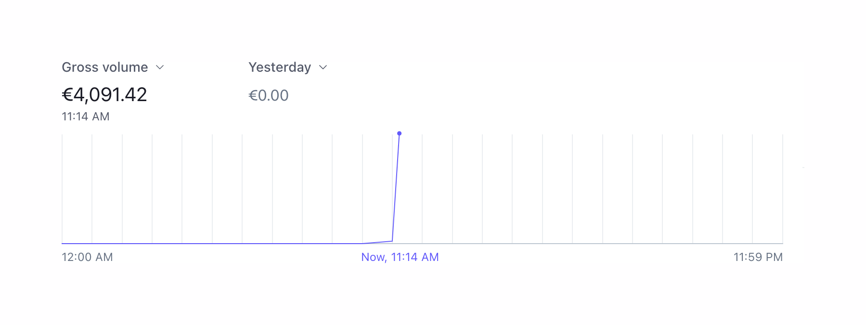
Task: Click the first vertical gridline at chart left
Action: (x=62, y=188)
